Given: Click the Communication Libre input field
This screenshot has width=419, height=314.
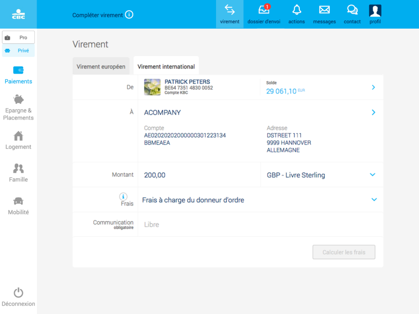Looking at the screenshot, I should pos(260,225).
